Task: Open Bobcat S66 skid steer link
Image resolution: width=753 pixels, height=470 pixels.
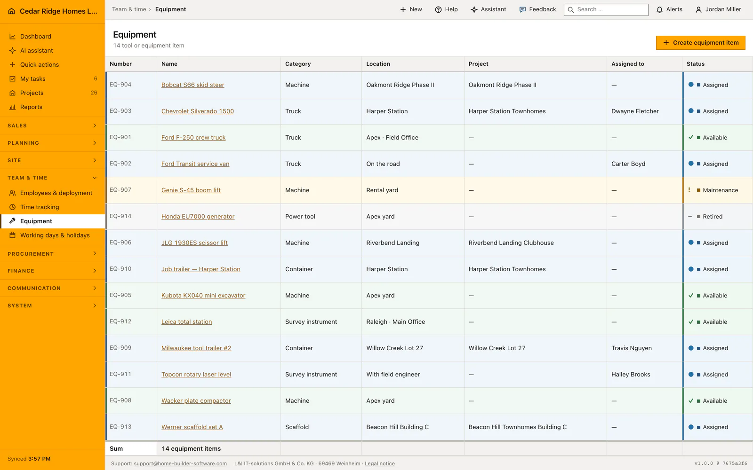Action: [193, 85]
